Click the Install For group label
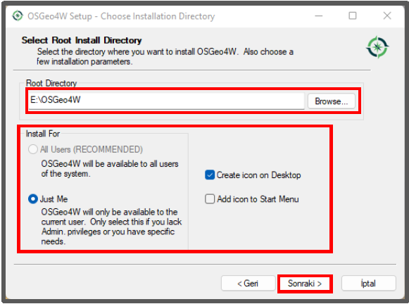Screen dimensions: 409x304 pyautogui.click(x=43, y=134)
